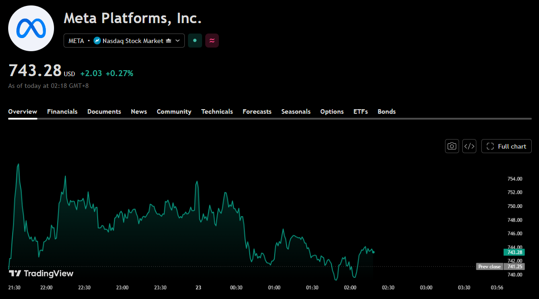This screenshot has width=539, height=299.
Task: Switch to the Technicals tab
Action: (x=217, y=111)
